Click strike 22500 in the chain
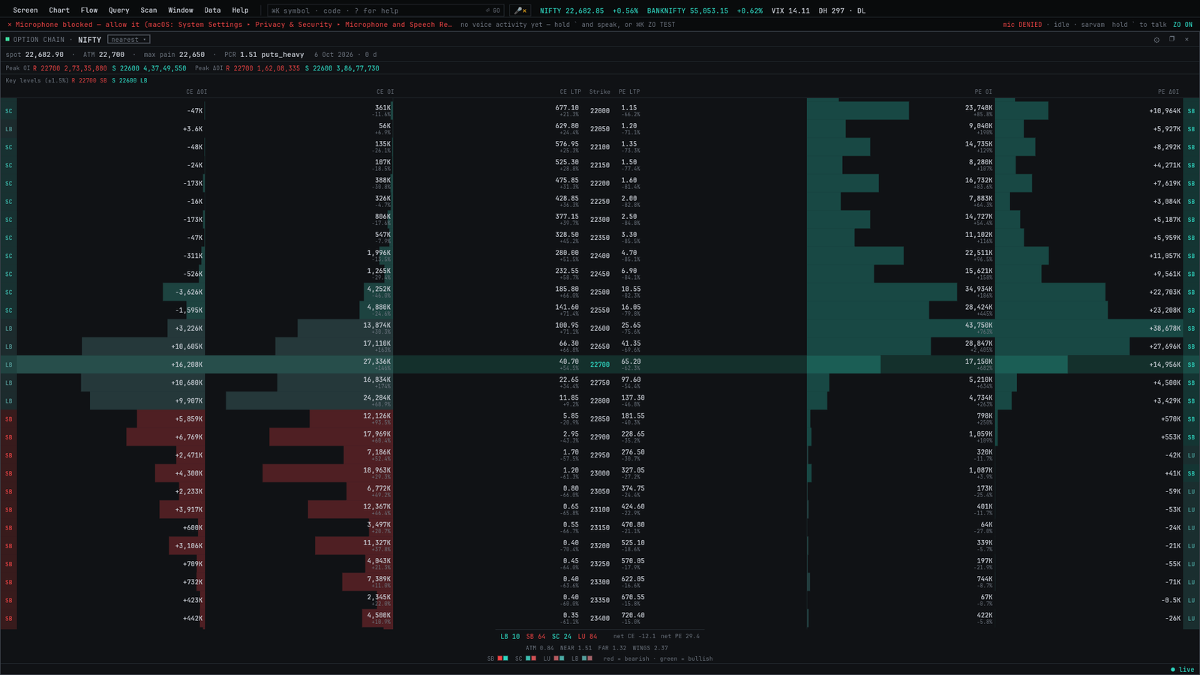 [599, 292]
